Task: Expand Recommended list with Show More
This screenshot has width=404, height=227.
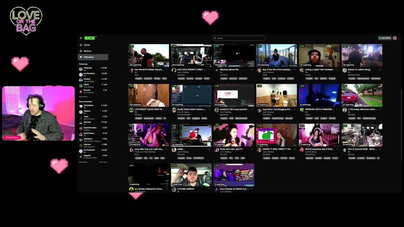Action: point(83,162)
